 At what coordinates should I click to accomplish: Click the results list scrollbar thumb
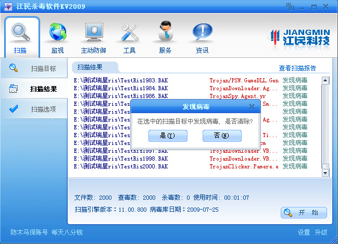[x=326, y=166]
